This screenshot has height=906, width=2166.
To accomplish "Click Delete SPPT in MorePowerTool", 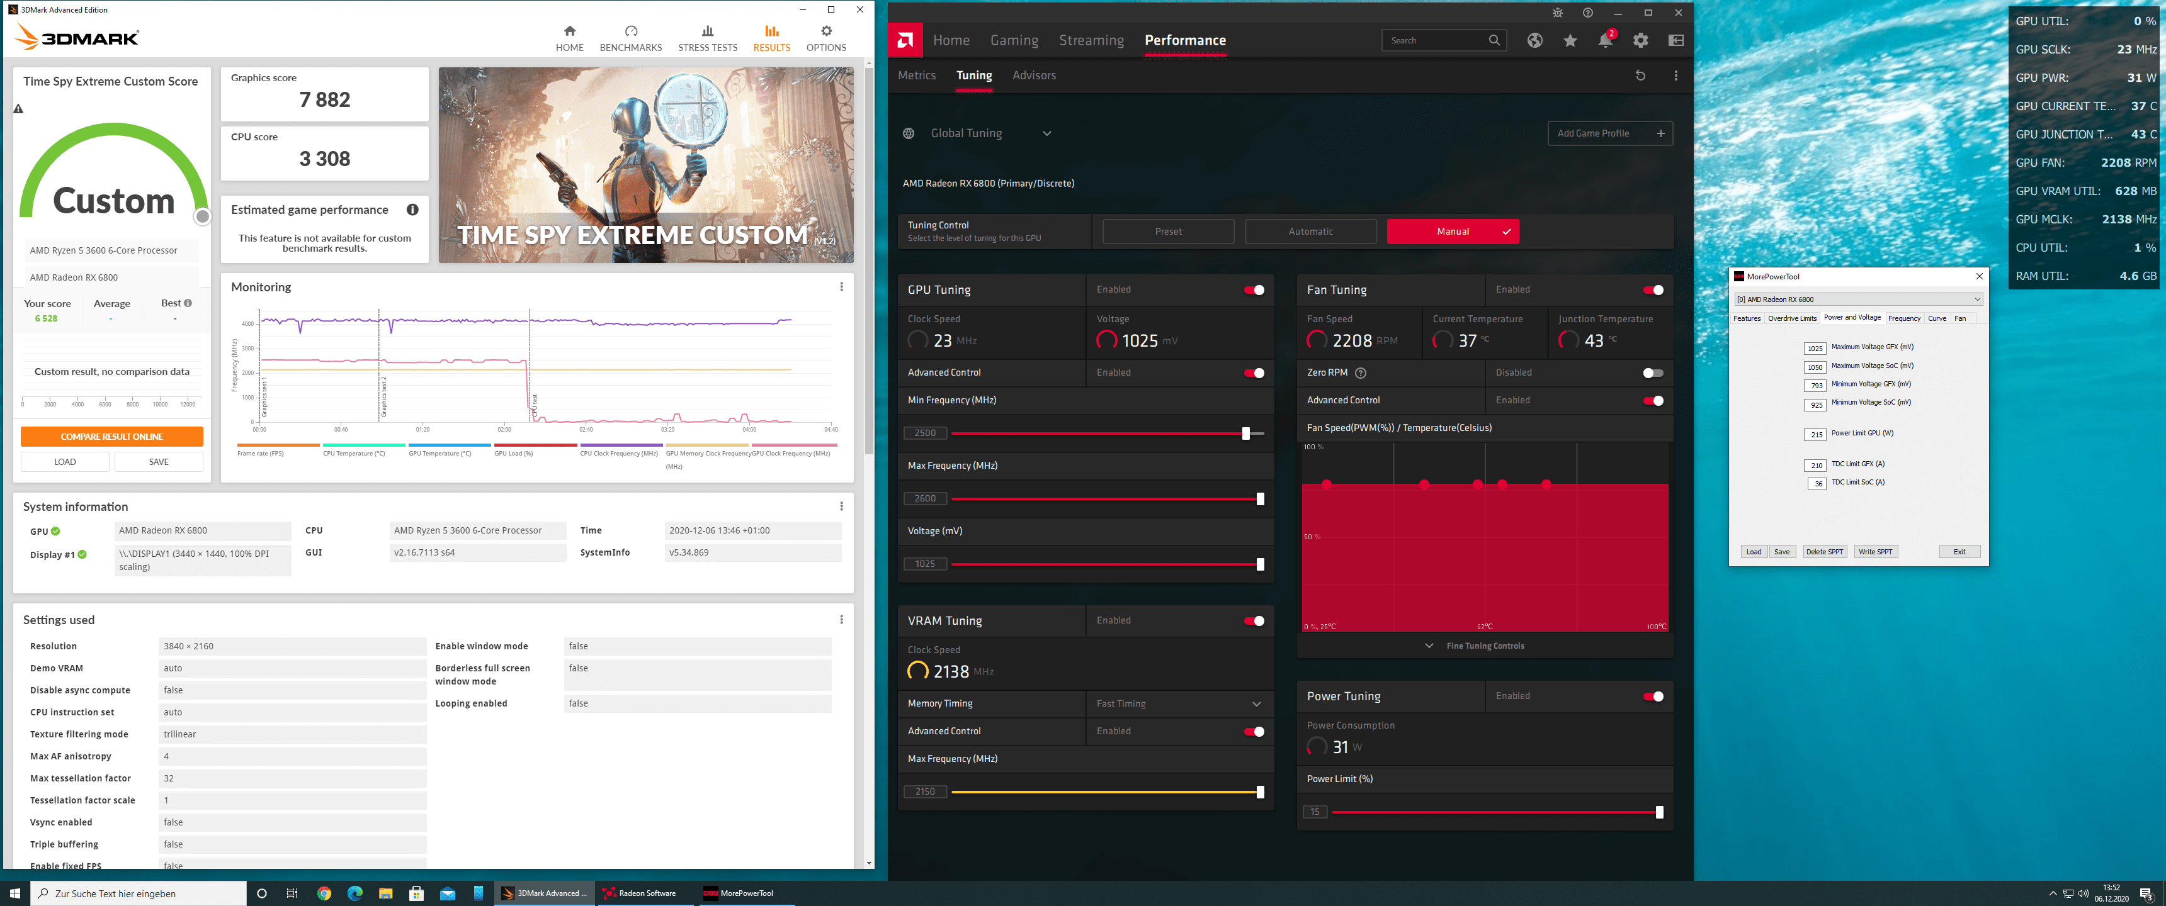I will [1823, 552].
